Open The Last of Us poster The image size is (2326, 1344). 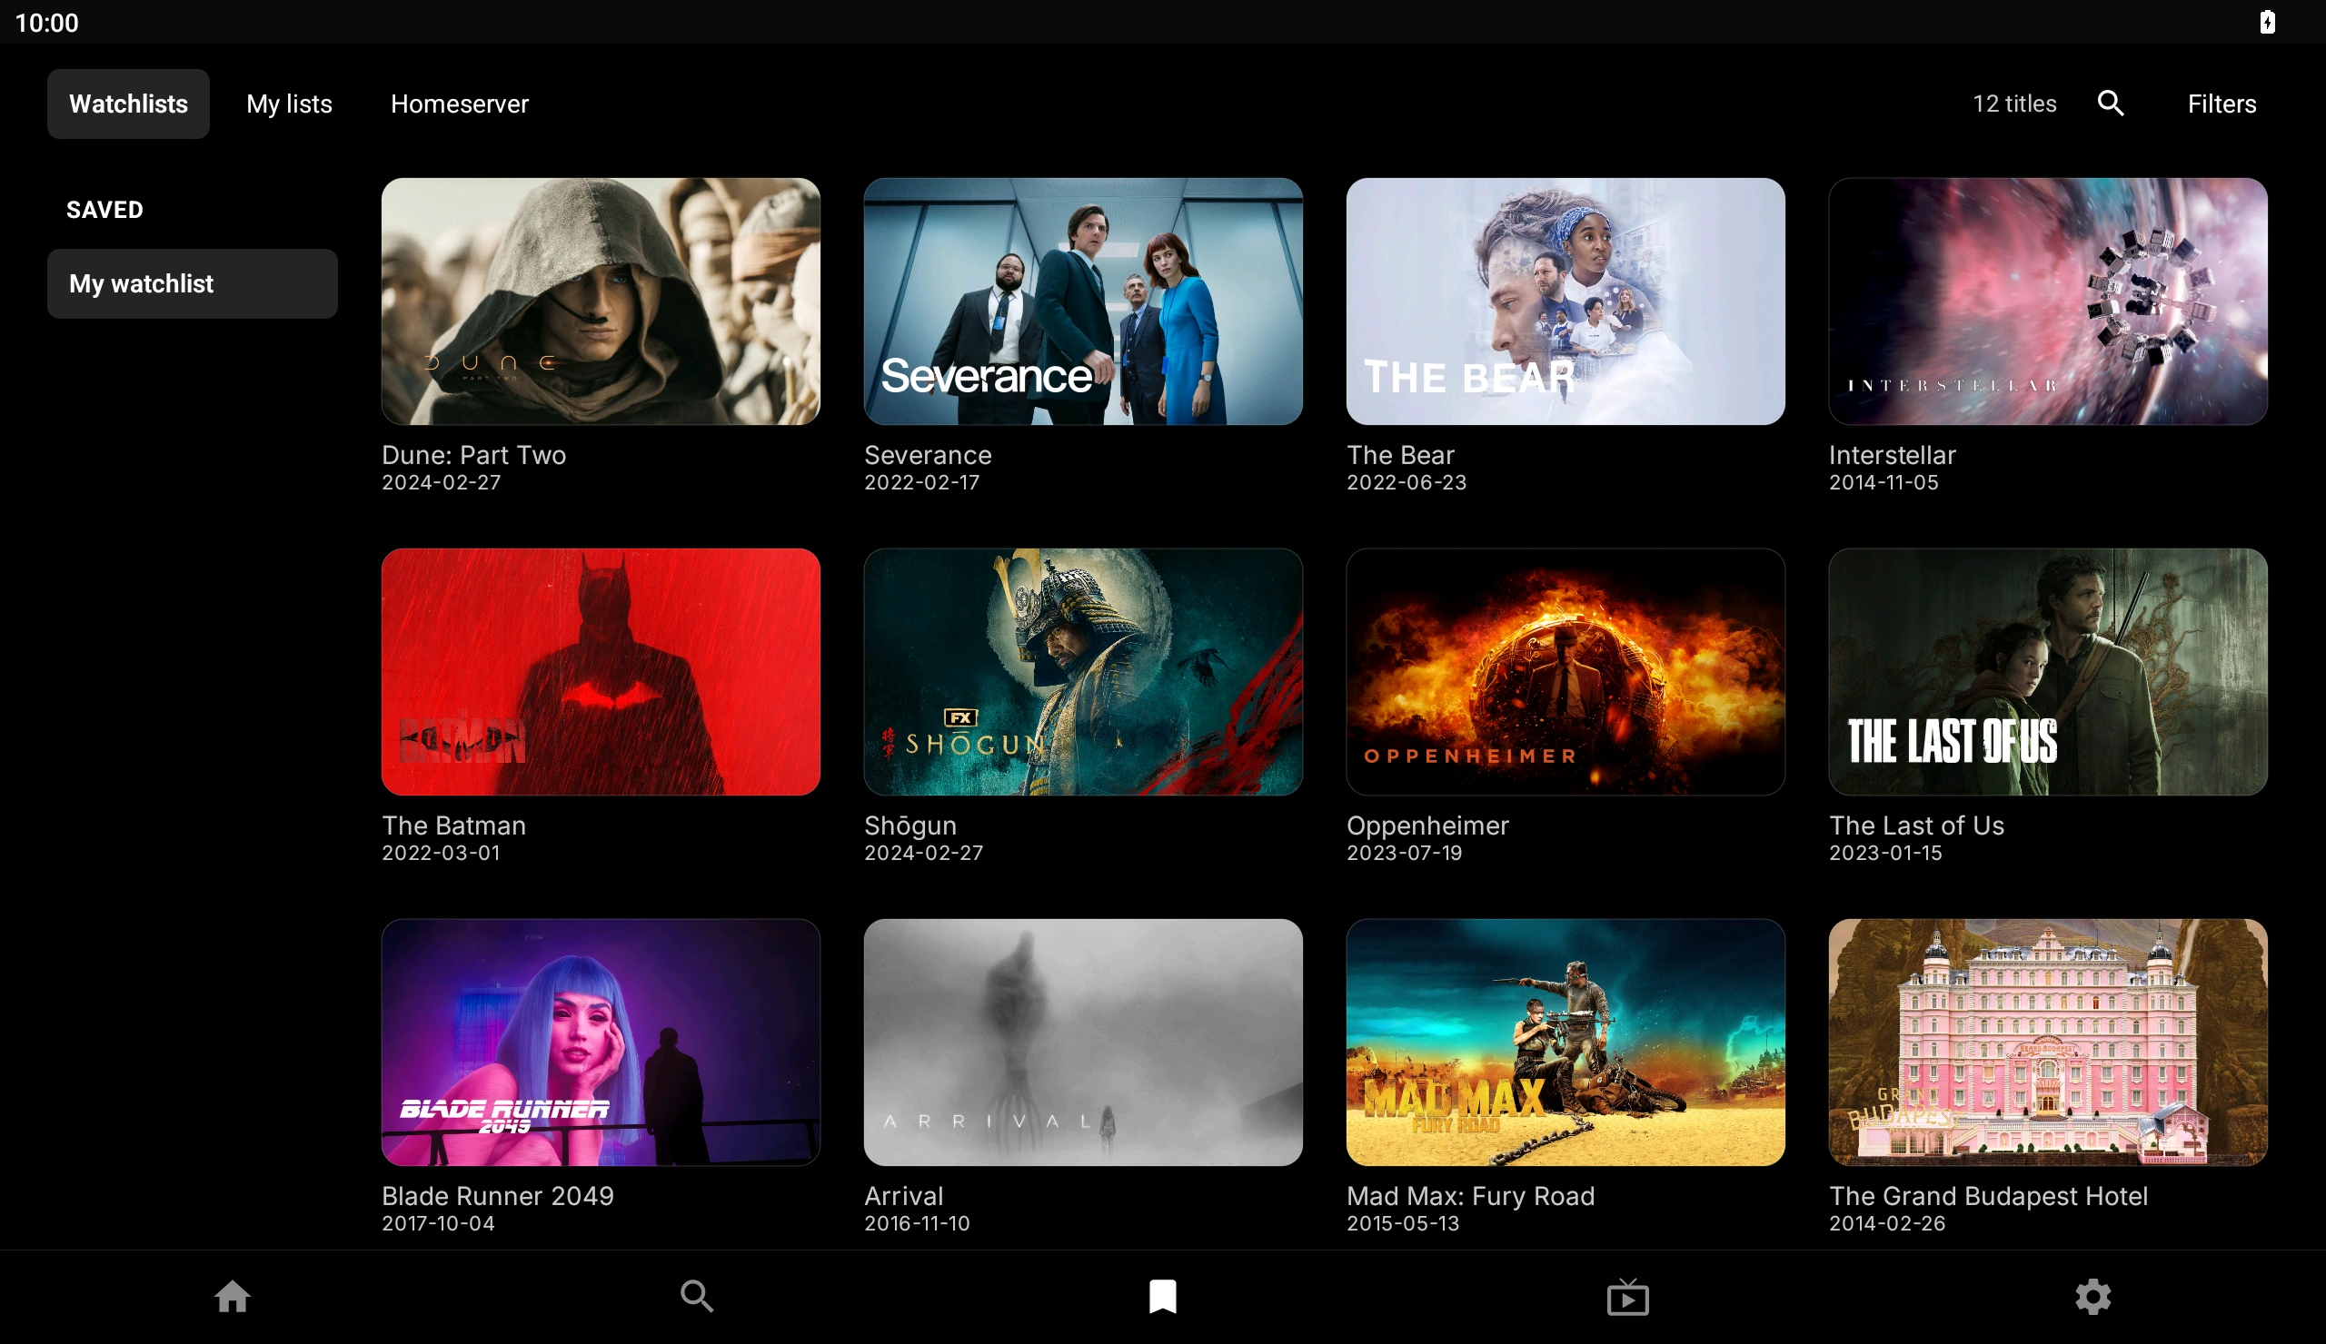[x=2047, y=673]
